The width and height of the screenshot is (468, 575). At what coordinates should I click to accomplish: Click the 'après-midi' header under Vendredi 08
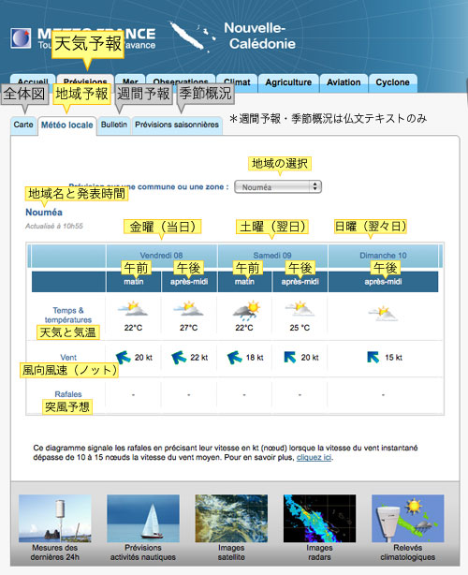[x=189, y=282]
